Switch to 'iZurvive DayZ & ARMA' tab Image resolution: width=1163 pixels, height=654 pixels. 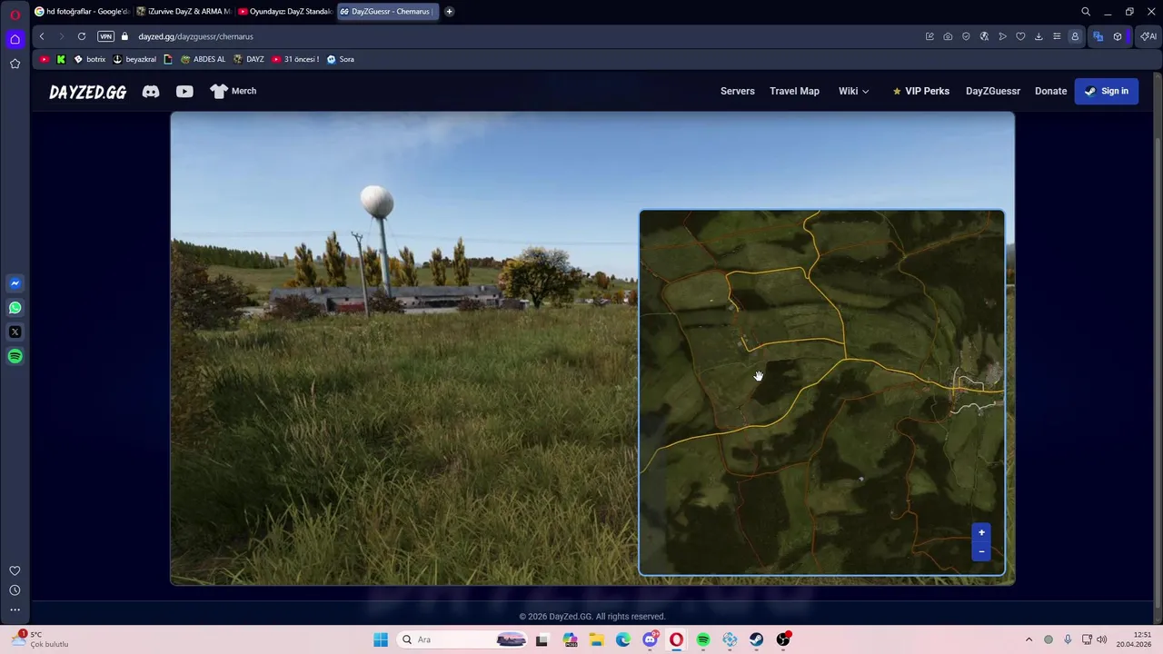[184, 12]
